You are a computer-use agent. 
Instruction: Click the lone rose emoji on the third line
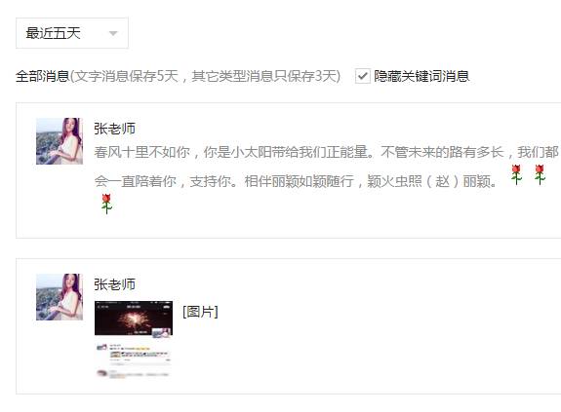[x=106, y=204]
